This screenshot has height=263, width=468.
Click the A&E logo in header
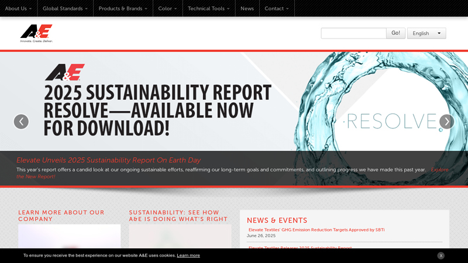36,33
